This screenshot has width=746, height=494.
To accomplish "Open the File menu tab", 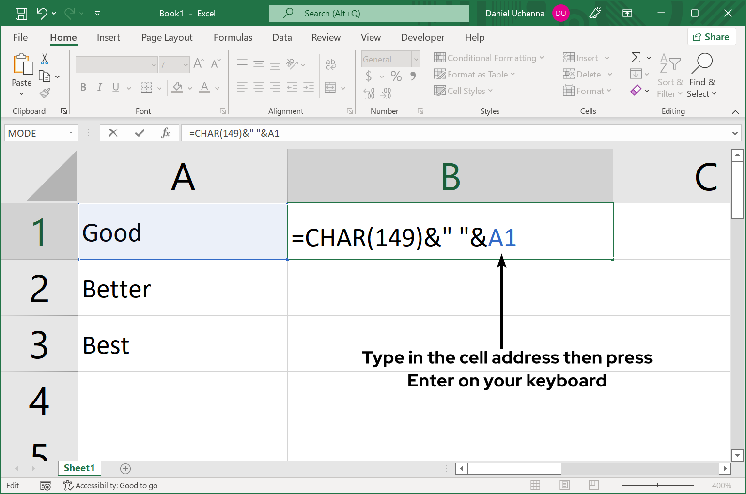I will [20, 37].
